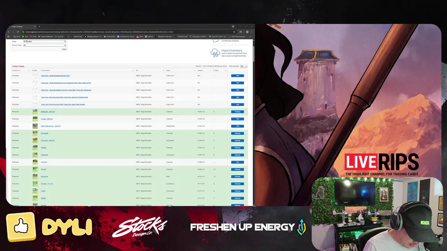Open the items per page dropdown
Image resolution: width=447 pixels, height=251 pixels.
243,66
